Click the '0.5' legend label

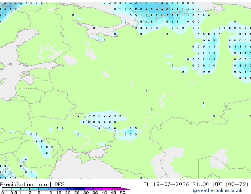click(x=14, y=192)
